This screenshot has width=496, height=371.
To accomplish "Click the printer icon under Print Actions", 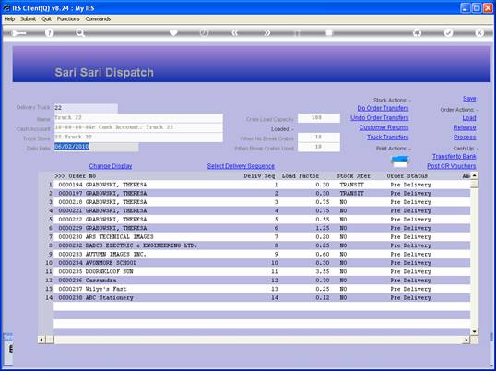I will (x=400, y=162).
